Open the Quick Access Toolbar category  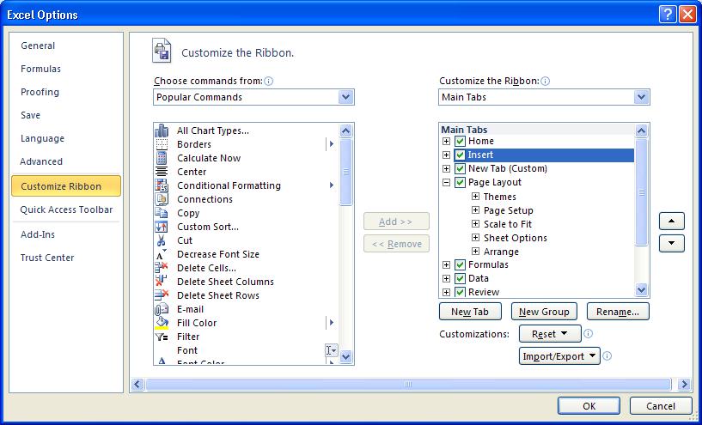click(x=66, y=209)
